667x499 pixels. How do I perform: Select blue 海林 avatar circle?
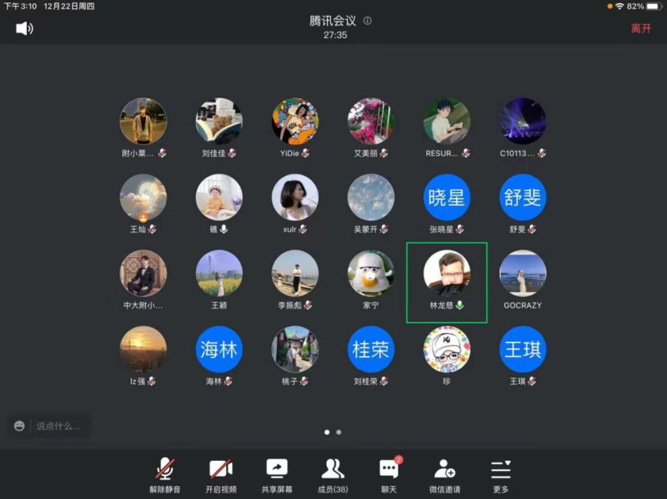(219, 349)
